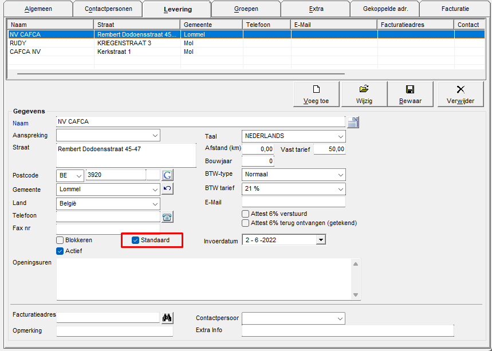Click the Postcode field showing 3920
The image size is (492, 351).
116,175
